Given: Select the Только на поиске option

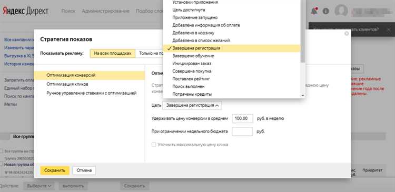Looking at the screenshot, I should (x=150, y=53).
